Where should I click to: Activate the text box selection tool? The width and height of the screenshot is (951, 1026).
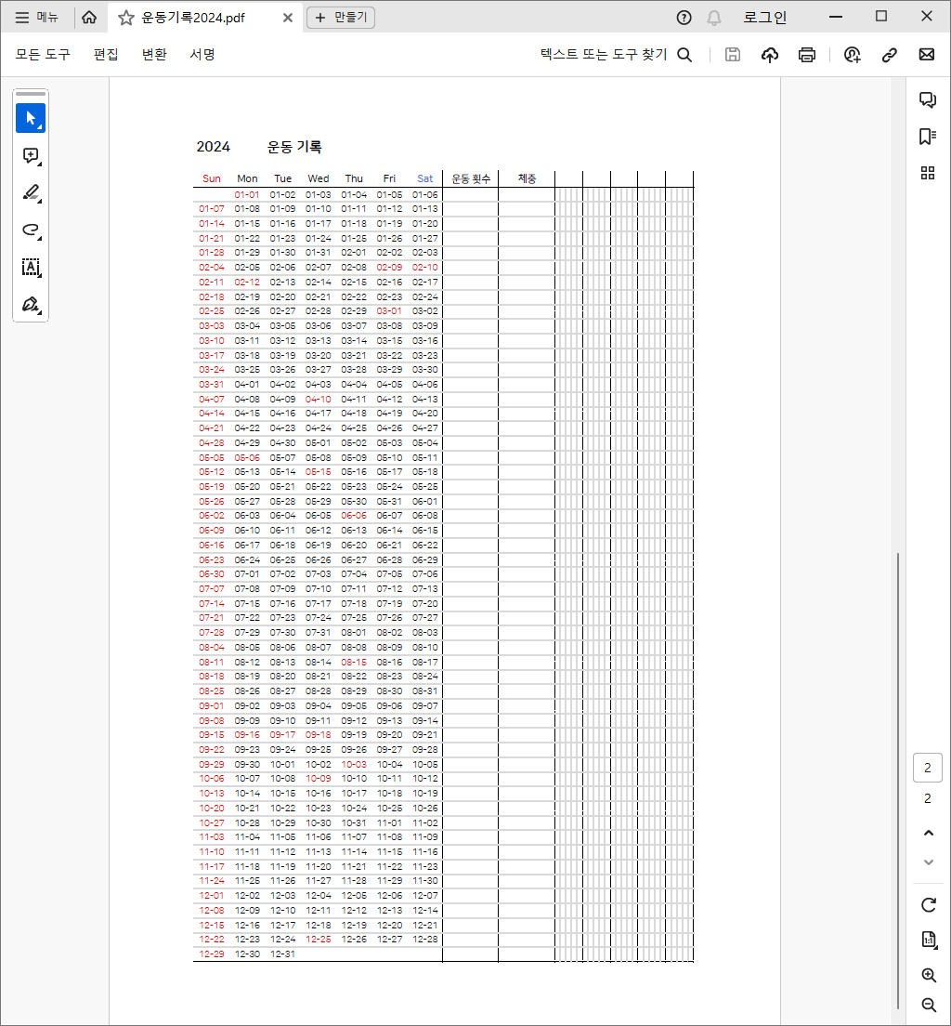[x=31, y=268]
